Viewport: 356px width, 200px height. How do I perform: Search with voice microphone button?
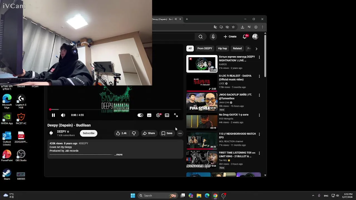pyautogui.click(x=213, y=37)
